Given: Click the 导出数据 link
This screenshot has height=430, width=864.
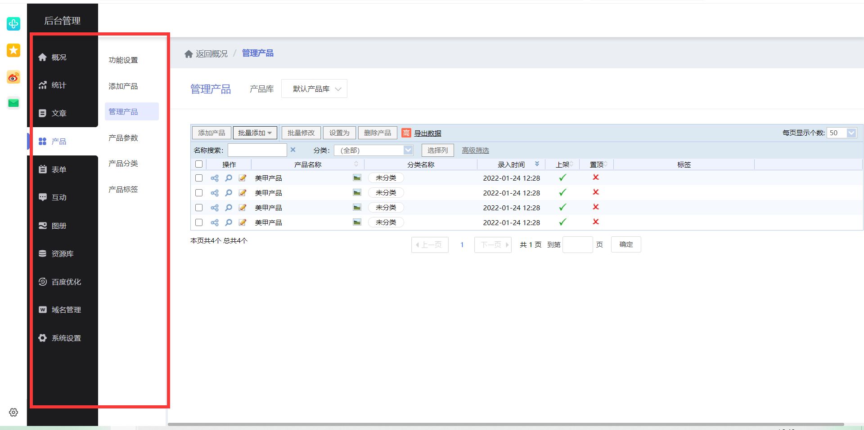Looking at the screenshot, I should [x=427, y=133].
